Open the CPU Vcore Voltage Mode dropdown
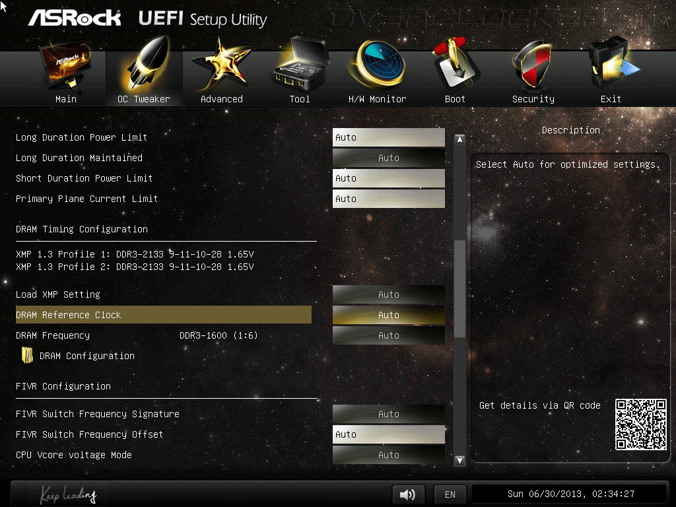676x507 pixels. tap(388, 455)
